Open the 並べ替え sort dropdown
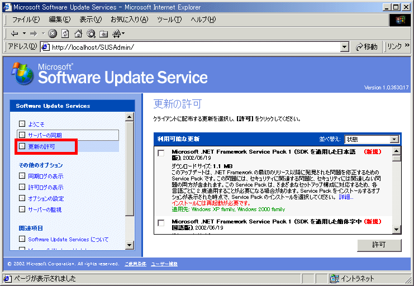 [x=394, y=139]
